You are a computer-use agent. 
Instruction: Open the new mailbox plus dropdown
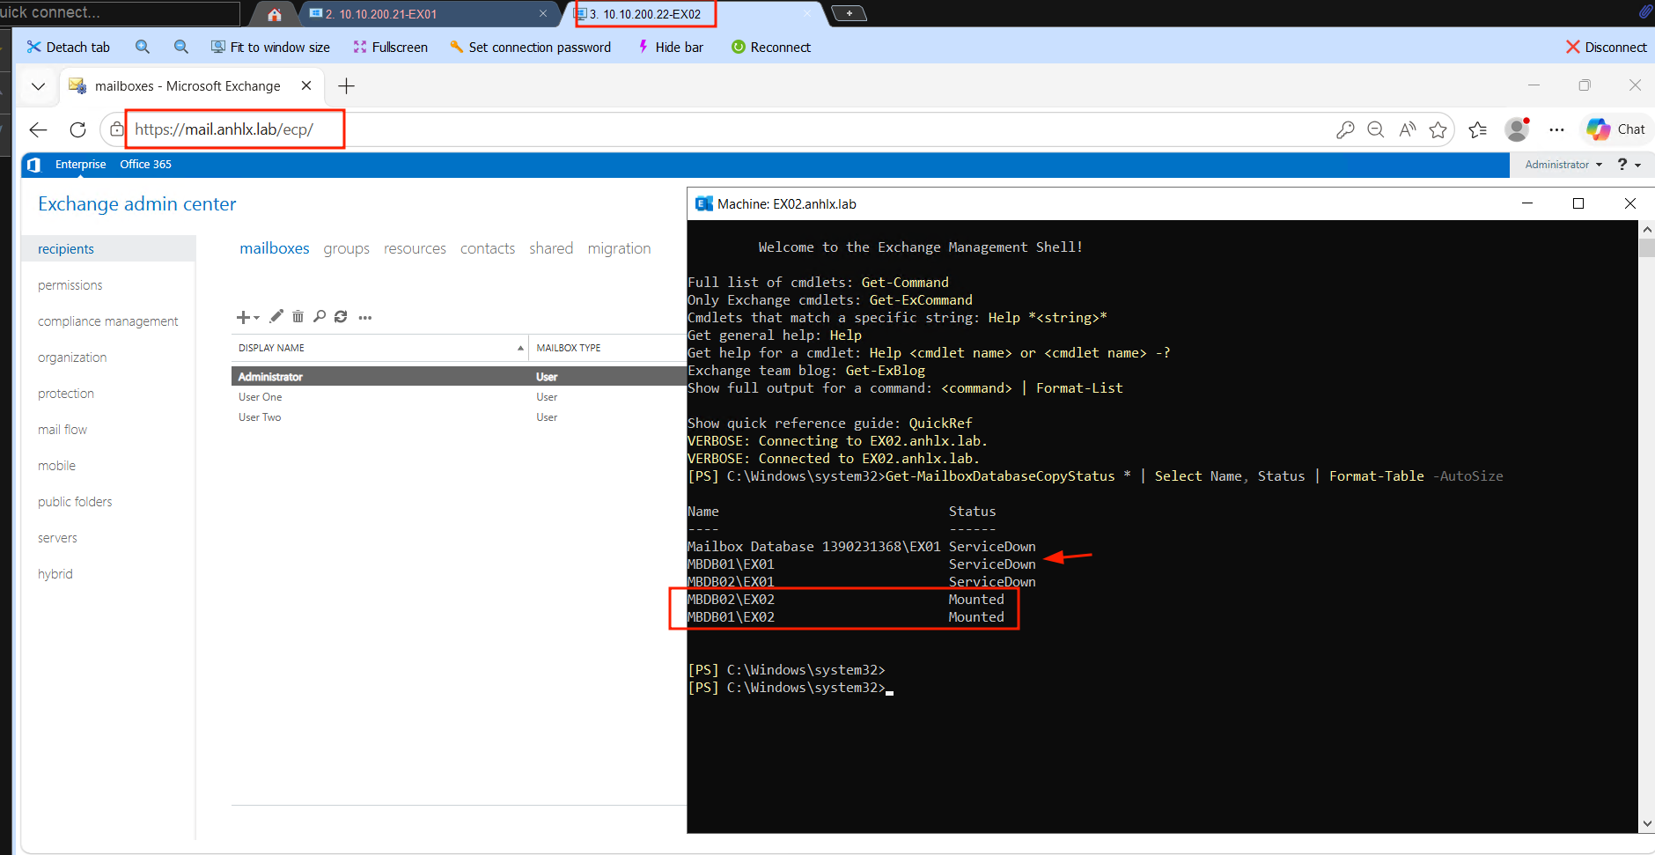pos(247,317)
